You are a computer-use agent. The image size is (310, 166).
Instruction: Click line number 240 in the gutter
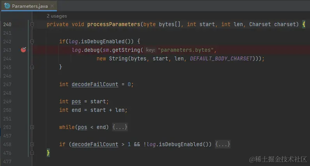tap(7, 24)
